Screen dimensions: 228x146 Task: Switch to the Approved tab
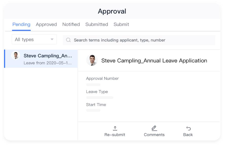click(x=46, y=24)
